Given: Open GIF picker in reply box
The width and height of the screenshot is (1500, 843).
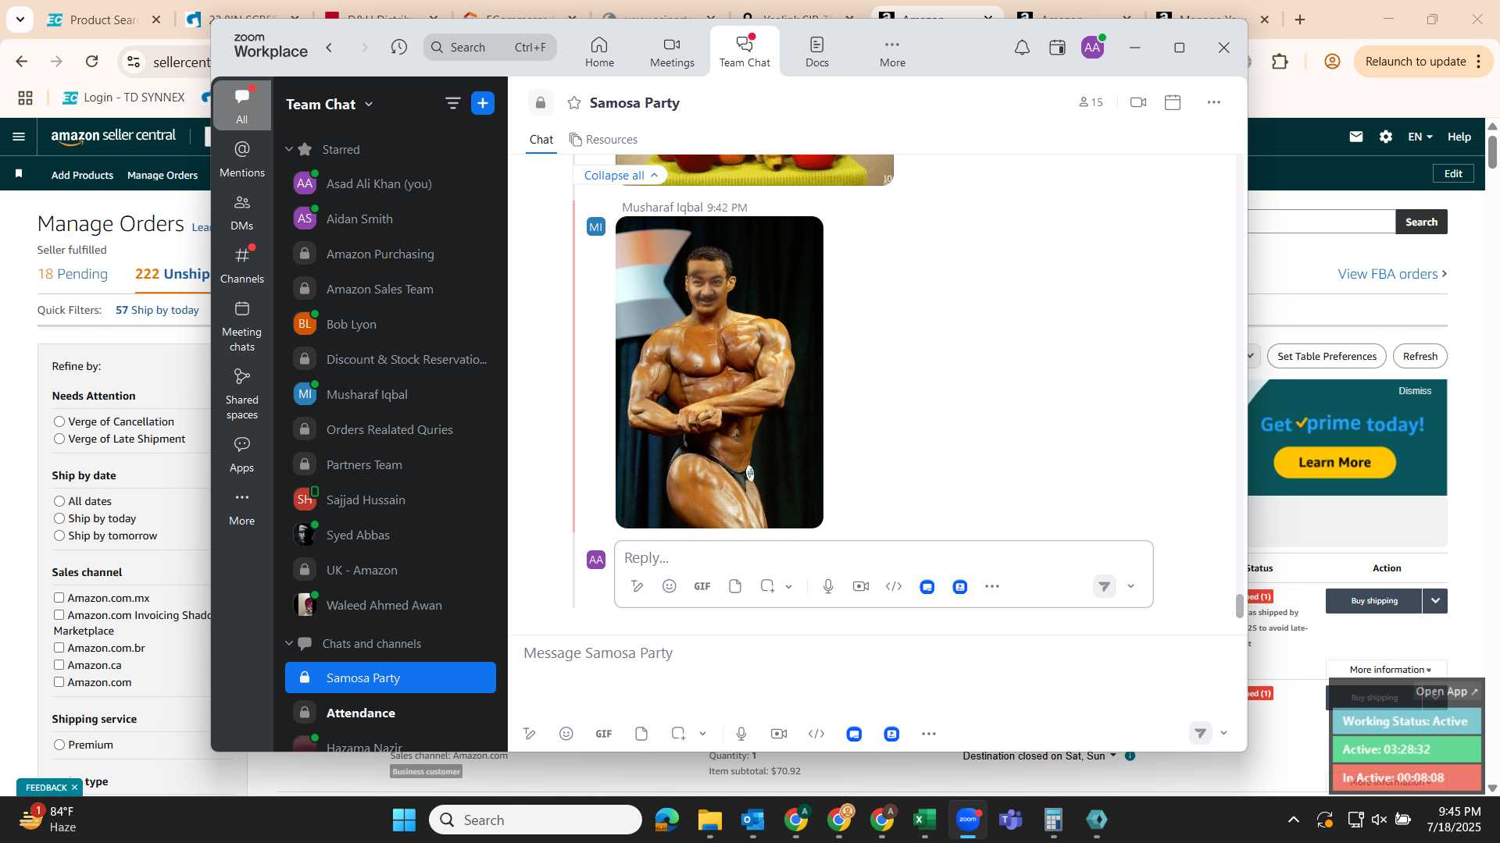Looking at the screenshot, I should (x=702, y=586).
